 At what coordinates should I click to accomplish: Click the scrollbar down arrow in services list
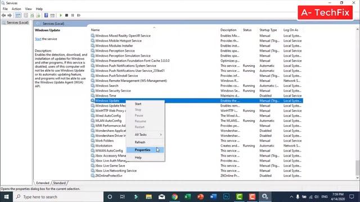(358, 178)
